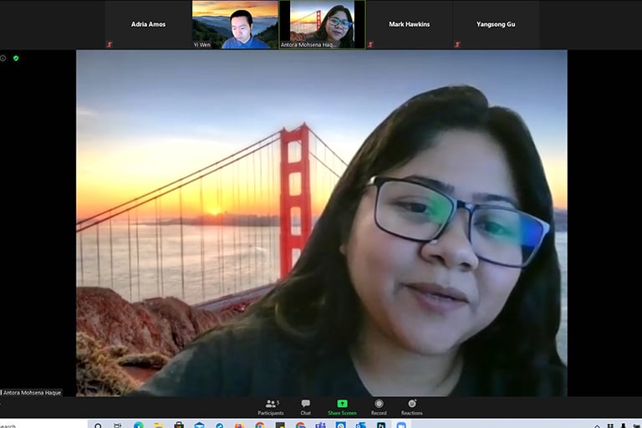Click the main speaker video area

(x=321, y=222)
